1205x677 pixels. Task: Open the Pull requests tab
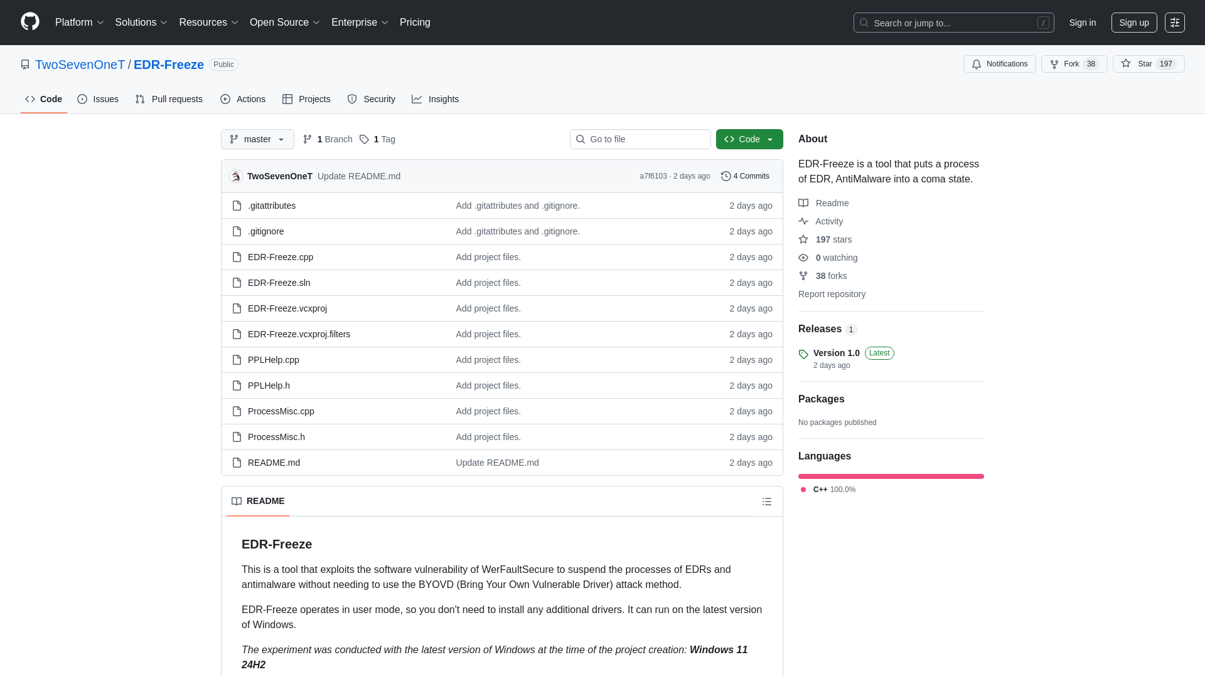click(x=169, y=99)
